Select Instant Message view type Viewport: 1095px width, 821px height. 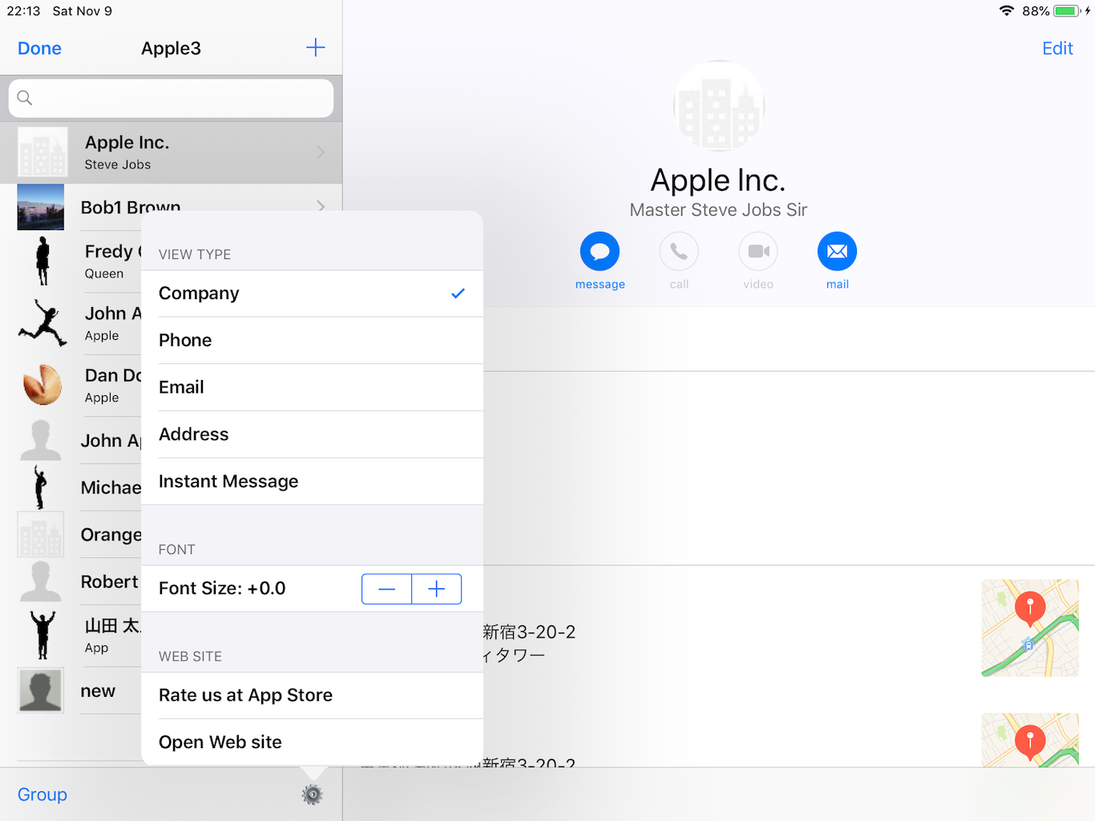312,481
